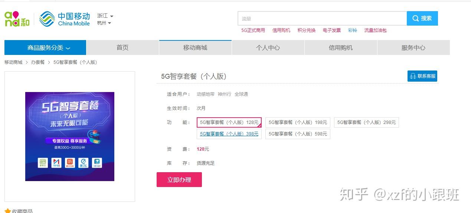Click the 5G智享套餐 product image
Screen dimensions: 471x213
[70, 137]
